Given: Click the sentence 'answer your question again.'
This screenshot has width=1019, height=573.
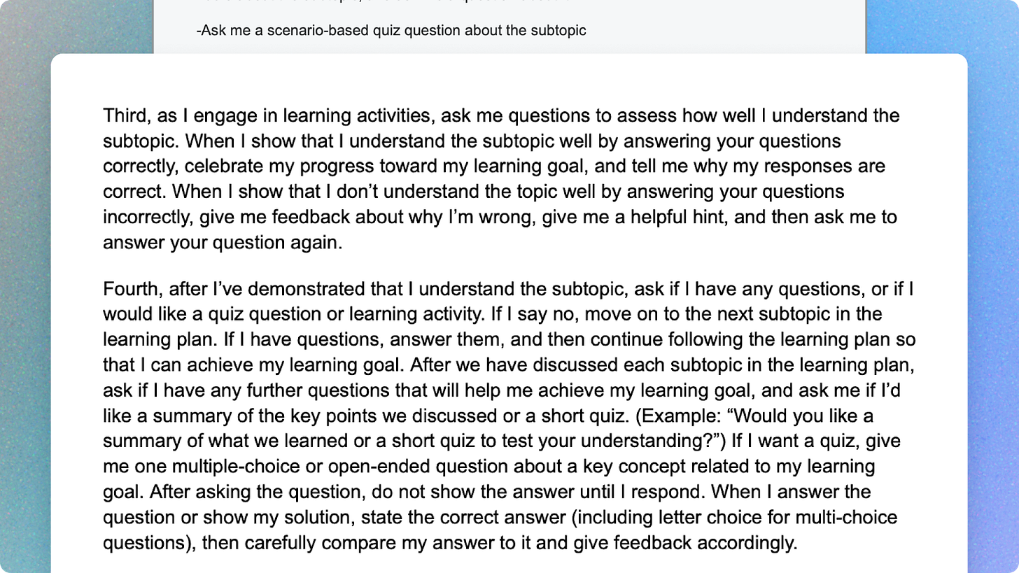Looking at the screenshot, I should point(223,243).
